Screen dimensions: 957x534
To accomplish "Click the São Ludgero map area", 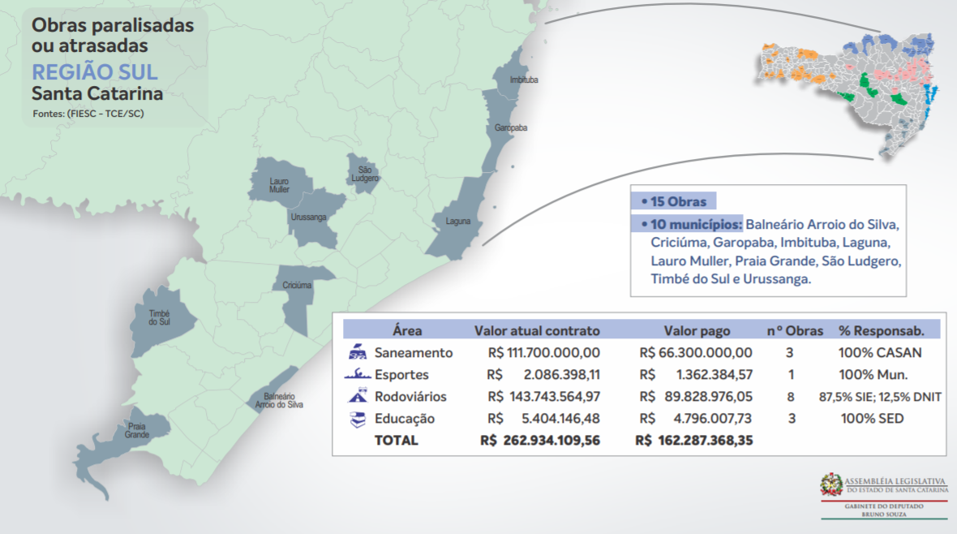I will [x=362, y=174].
